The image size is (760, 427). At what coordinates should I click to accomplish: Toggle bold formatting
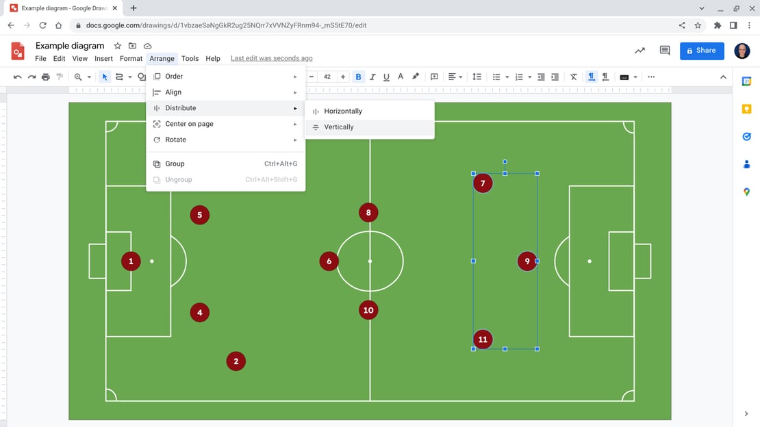tap(358, 77)
